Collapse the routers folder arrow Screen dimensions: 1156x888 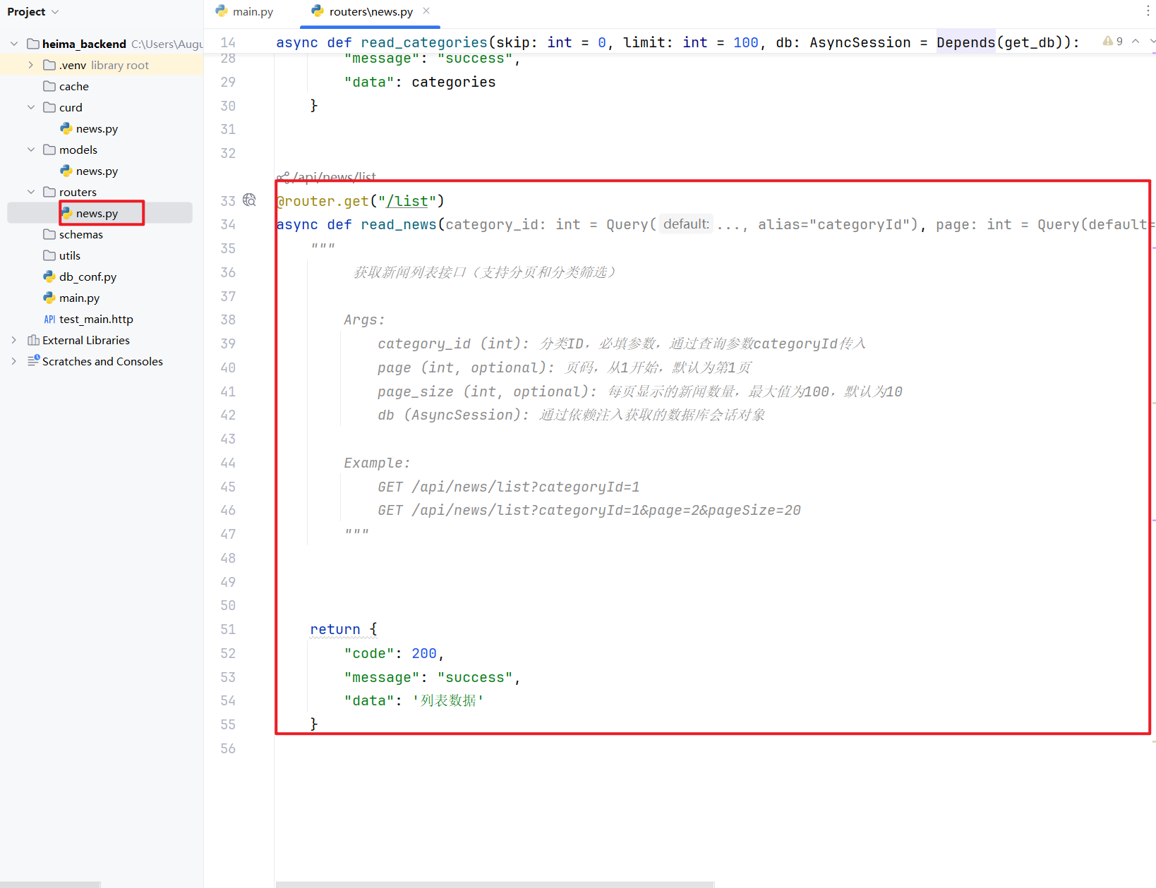[31, 192]
